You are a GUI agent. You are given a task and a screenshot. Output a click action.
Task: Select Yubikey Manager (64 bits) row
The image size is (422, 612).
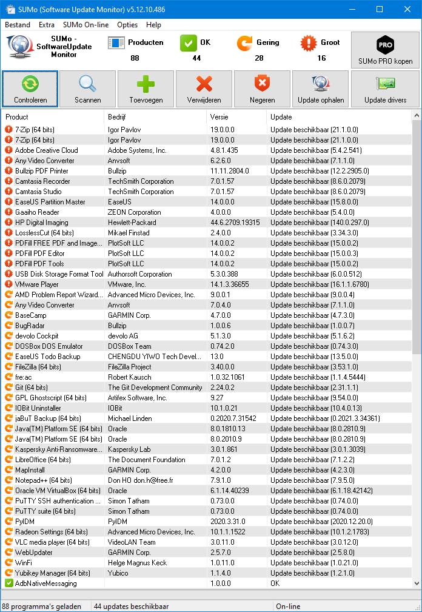[206, 573]
